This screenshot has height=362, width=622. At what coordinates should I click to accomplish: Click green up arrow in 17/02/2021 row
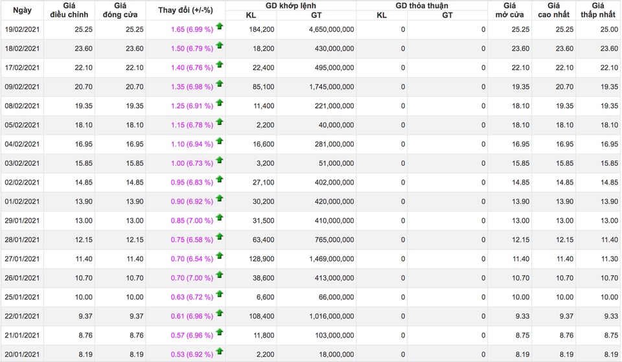[220, 64]
